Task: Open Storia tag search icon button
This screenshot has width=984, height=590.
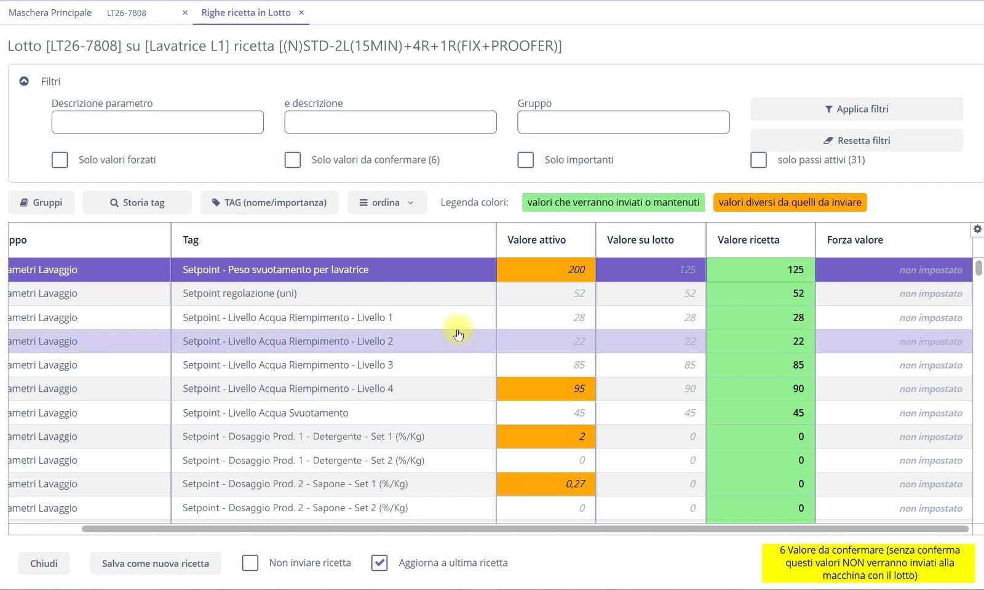Action: point(137,202)
